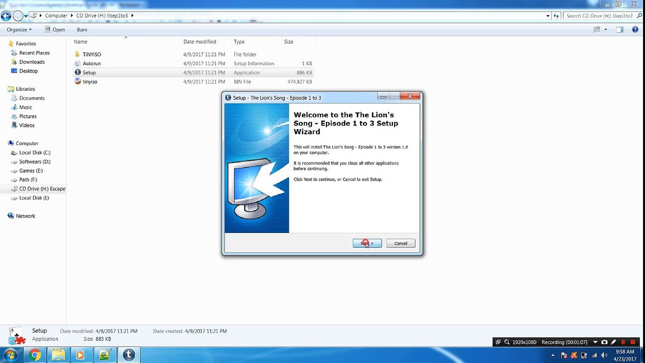Viewport: 645px width, 363px height.
Task: Toggle the preview pane
Action: [x=620, y=30]
